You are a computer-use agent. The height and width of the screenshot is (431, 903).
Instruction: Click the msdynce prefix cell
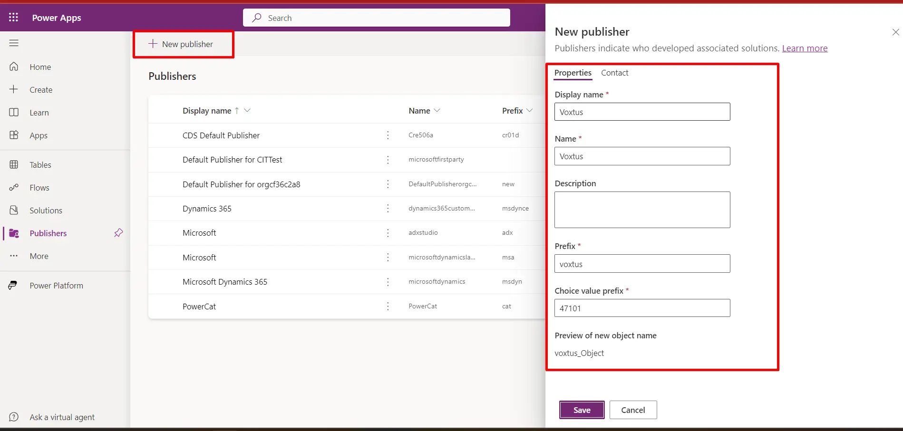515,208
